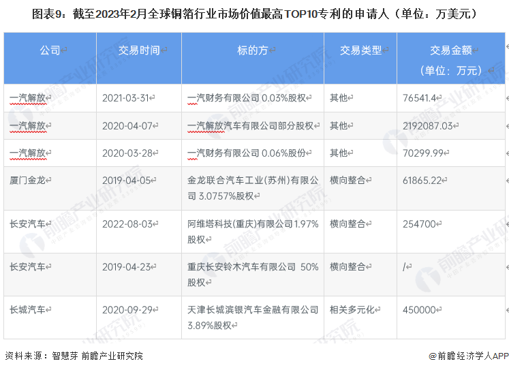
Task: Click the date 2019-04-23
Action: 127,267
